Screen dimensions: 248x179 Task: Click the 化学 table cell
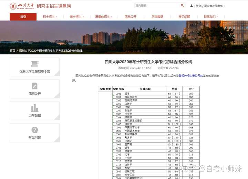145,155
